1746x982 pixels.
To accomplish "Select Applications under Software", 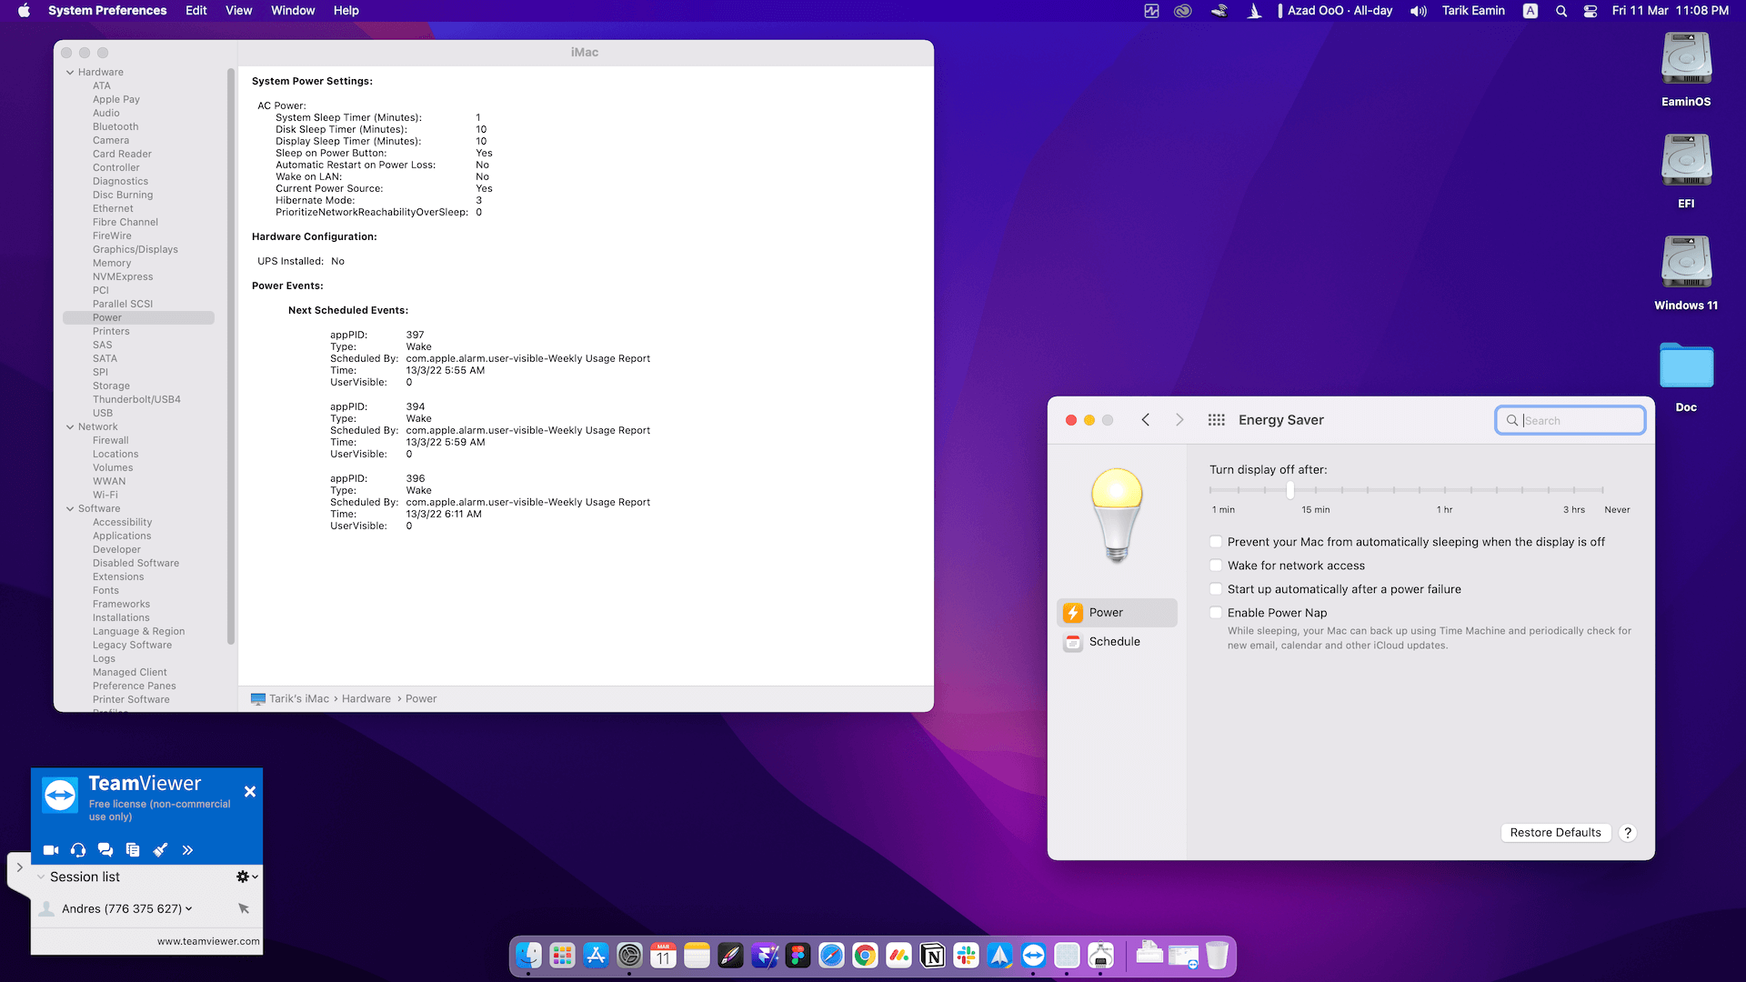I will pos(122,536).
